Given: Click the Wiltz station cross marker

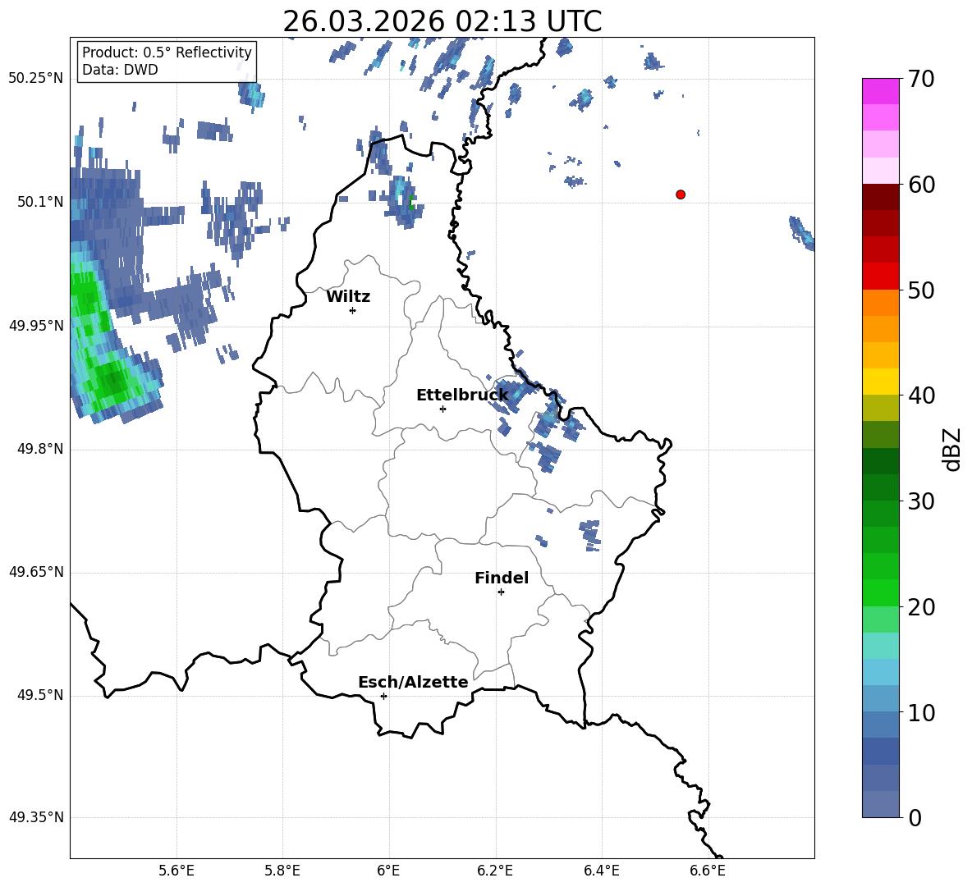Looking at the screenshot, I should click(353, 310).
